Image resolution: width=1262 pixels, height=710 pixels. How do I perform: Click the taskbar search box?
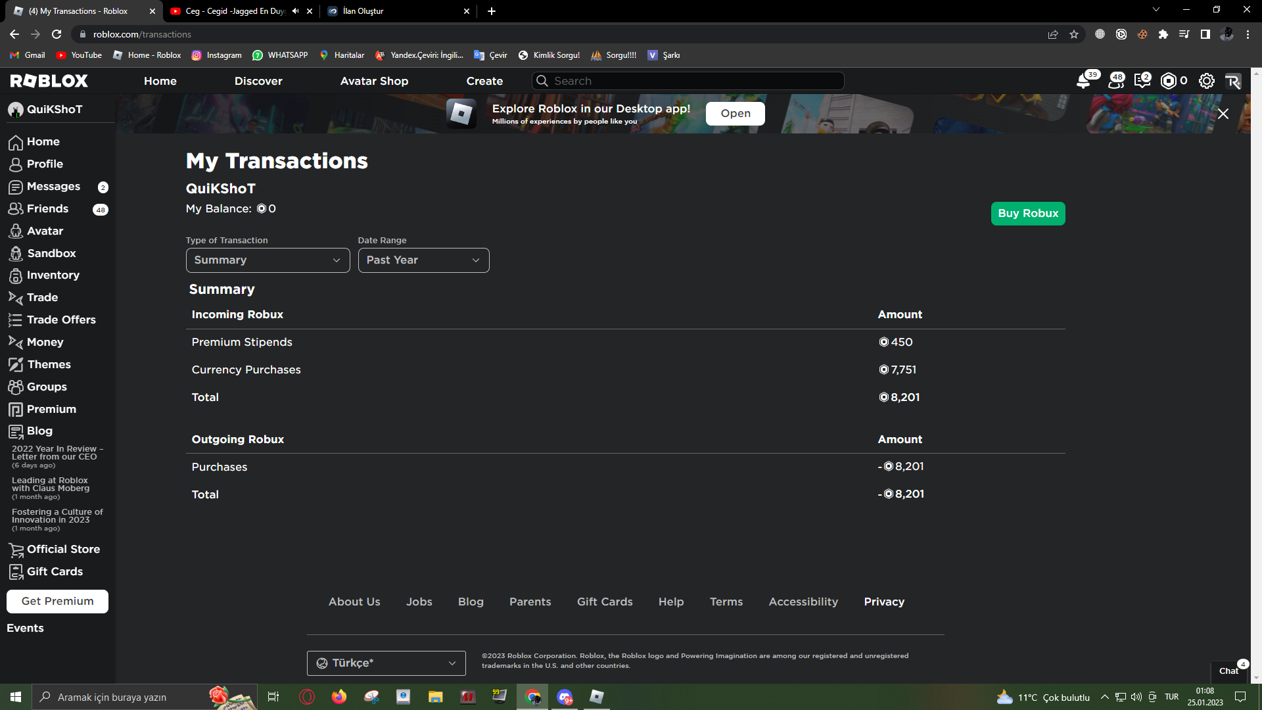(x=145, y=697)
